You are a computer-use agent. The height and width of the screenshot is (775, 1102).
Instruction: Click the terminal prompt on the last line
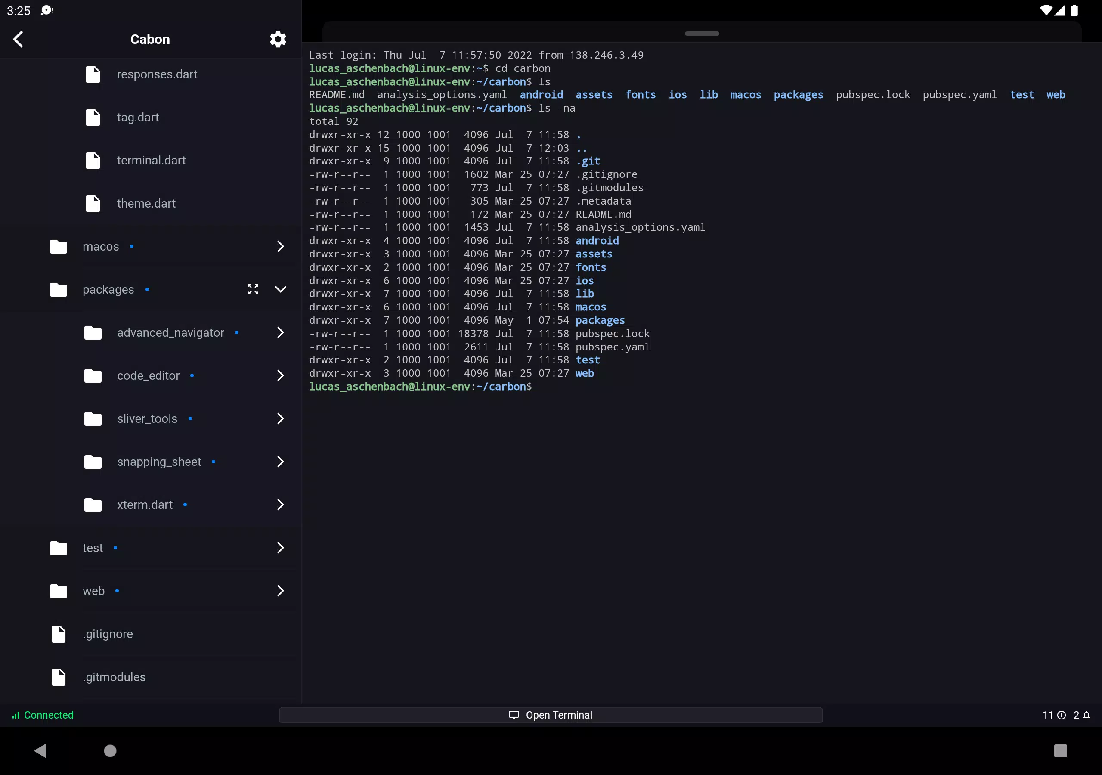click(421, 387)
